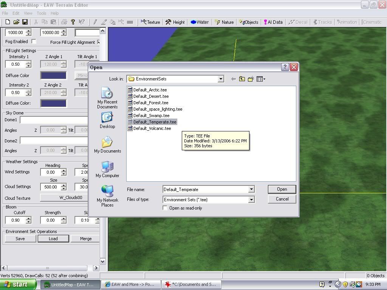Click the Intensity 1 value field
Screen dimensions: 387x290
(15, 64)
